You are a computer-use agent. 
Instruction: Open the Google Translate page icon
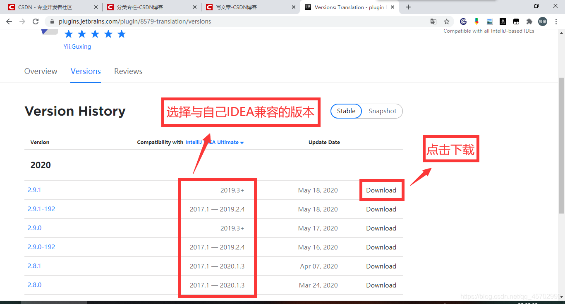433,21
